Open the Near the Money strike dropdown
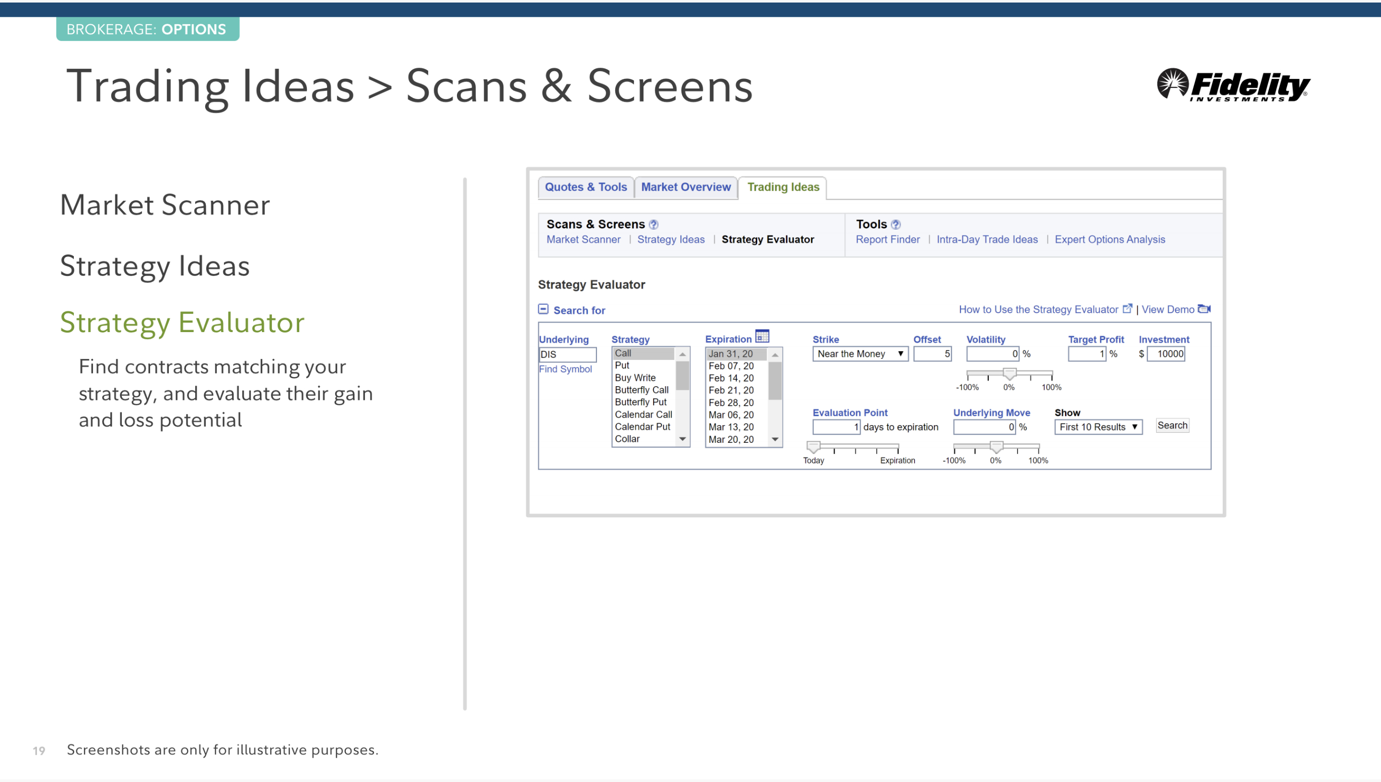The image size is (1381, 782). (x=860, y=354)
